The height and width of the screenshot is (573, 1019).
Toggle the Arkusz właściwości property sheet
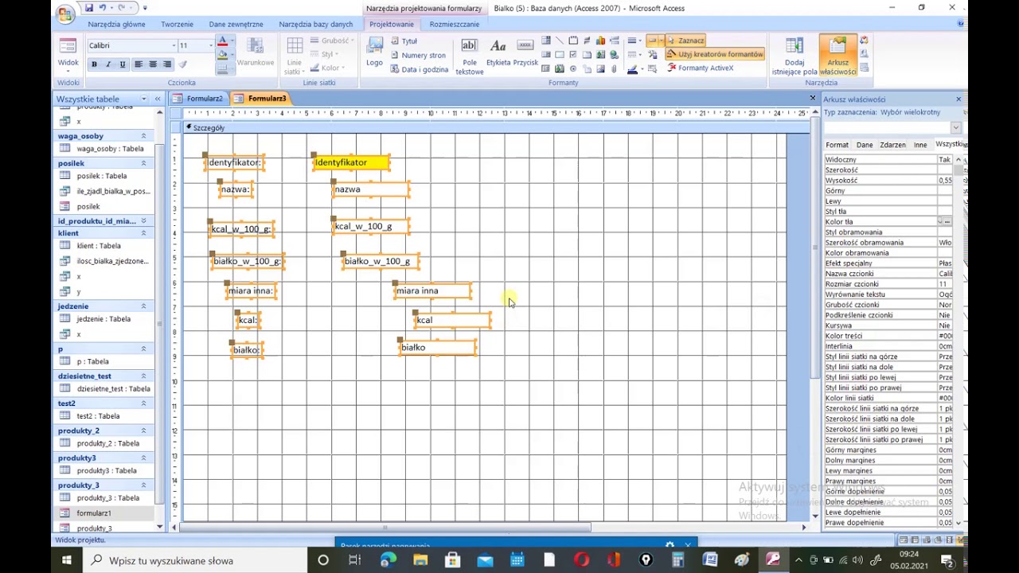(837, 56)
